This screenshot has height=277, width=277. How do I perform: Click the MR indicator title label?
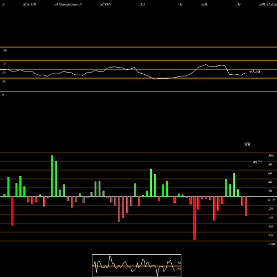247,144
